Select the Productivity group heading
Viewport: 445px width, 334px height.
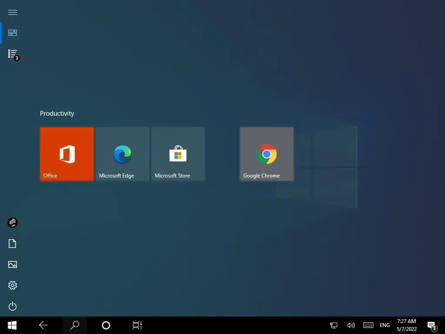tap(57, 114)
